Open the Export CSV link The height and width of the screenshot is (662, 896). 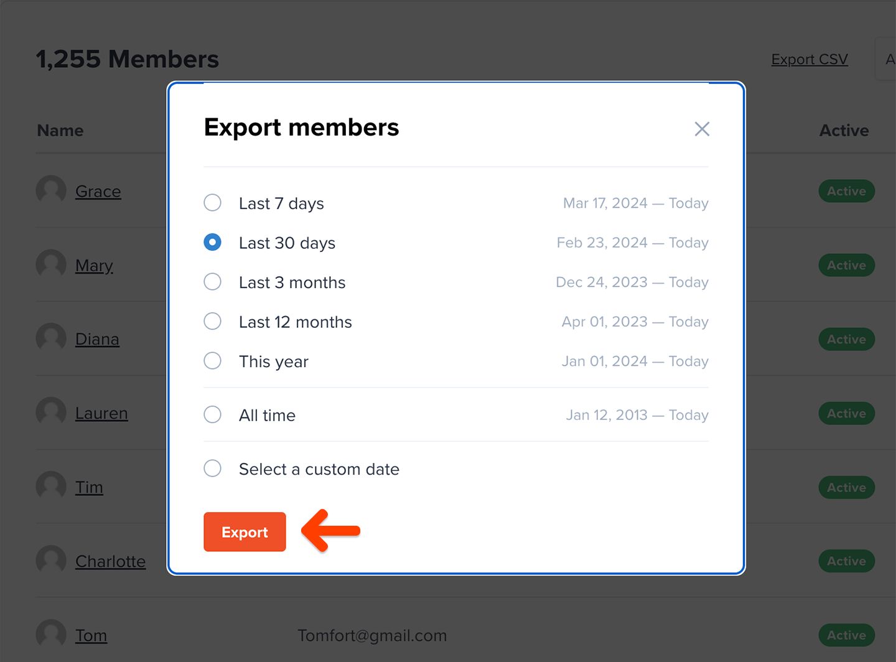pyautogui.click(x=810, y=59)
